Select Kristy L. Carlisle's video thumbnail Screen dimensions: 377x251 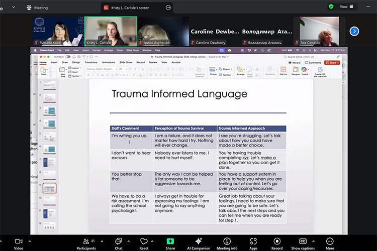[x=111, y=31]
